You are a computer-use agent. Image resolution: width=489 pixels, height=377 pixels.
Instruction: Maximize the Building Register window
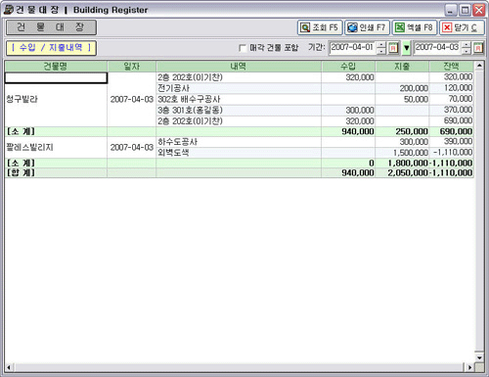465,10
